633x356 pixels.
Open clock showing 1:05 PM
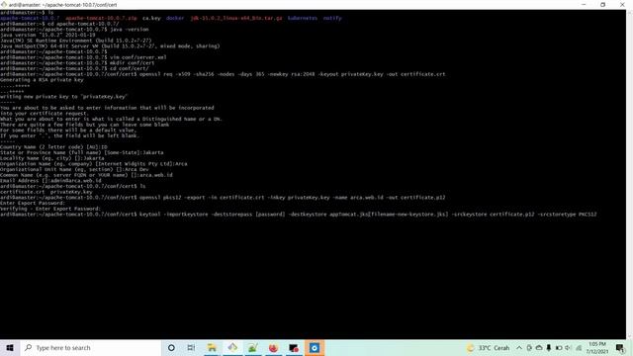tap(597, 347)
